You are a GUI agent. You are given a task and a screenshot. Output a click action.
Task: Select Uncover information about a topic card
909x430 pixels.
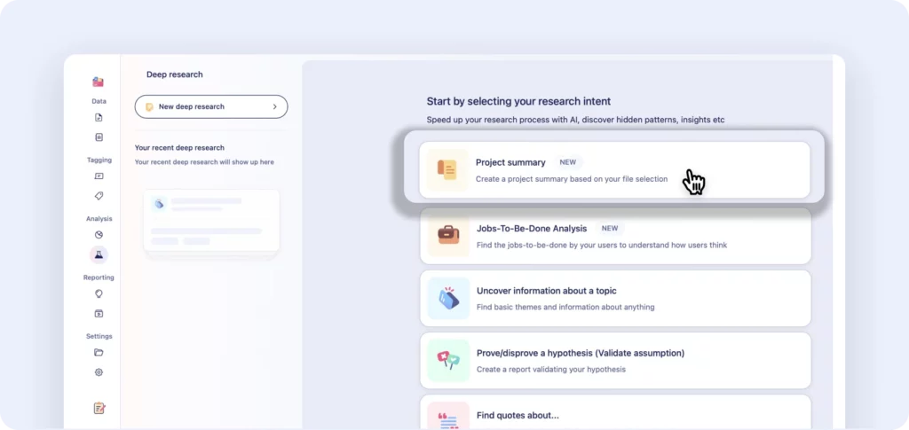pyautogui.click(x=615, y=298)
